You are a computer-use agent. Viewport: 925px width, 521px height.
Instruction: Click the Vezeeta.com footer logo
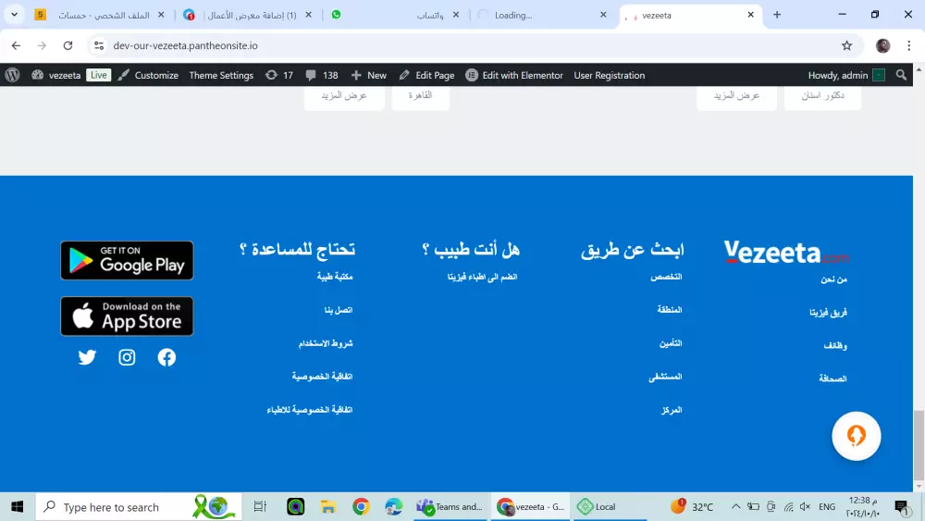click(x=785, y=252)
